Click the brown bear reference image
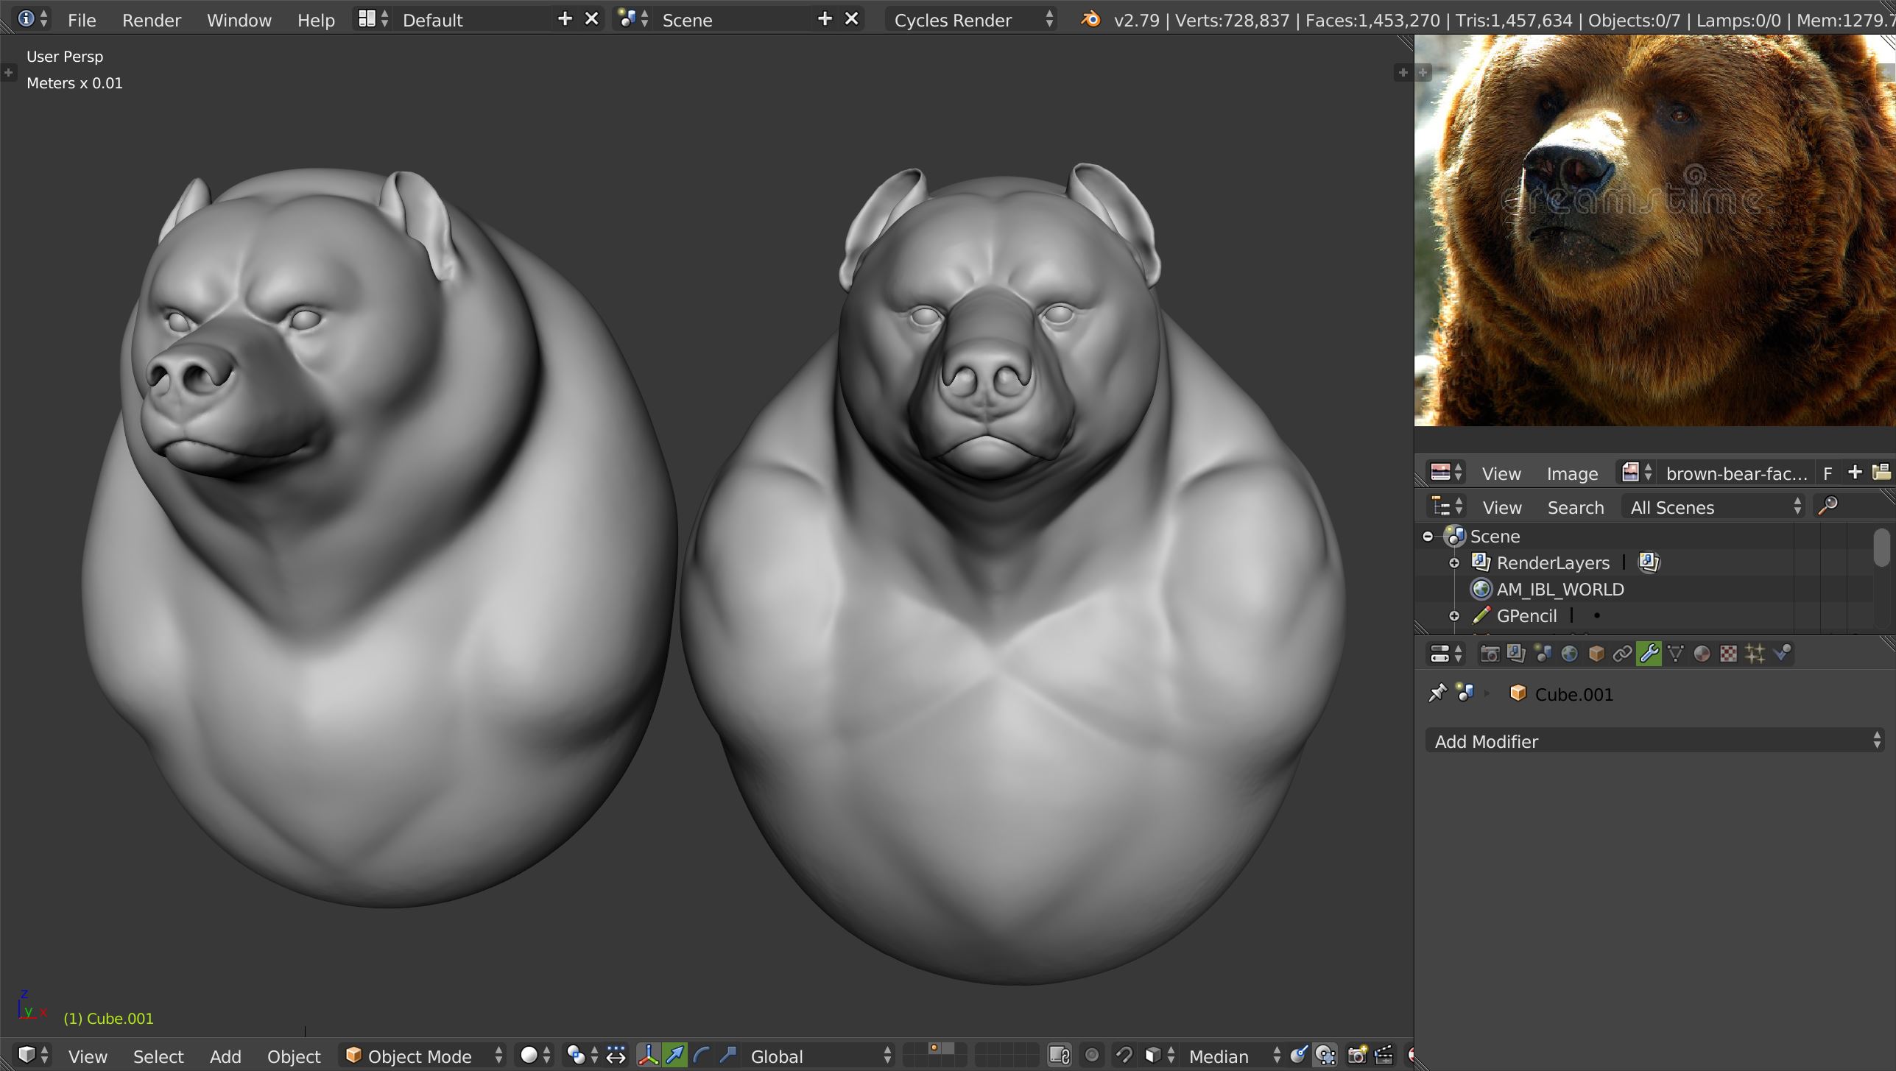 [x=1654, y=230]
